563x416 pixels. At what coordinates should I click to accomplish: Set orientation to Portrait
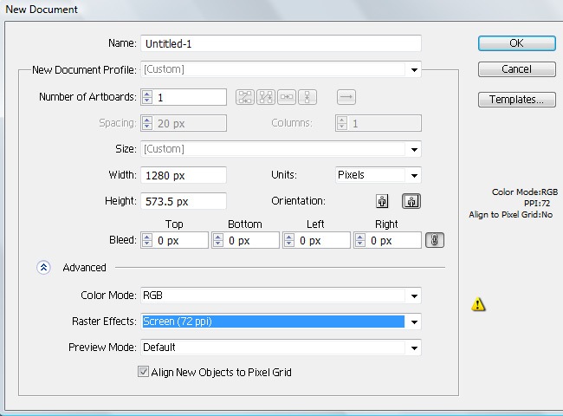click(x=382, y=201)
